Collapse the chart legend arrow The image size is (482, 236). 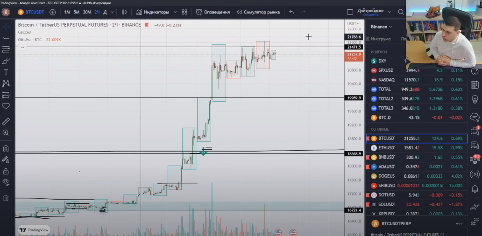22,47
